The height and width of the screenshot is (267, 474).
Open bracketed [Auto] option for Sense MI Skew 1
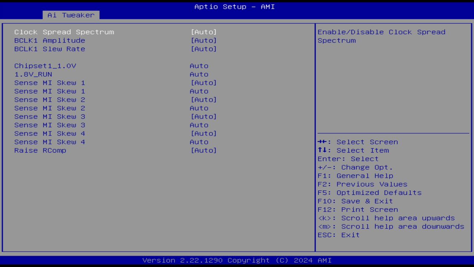[x=203, y=83]
